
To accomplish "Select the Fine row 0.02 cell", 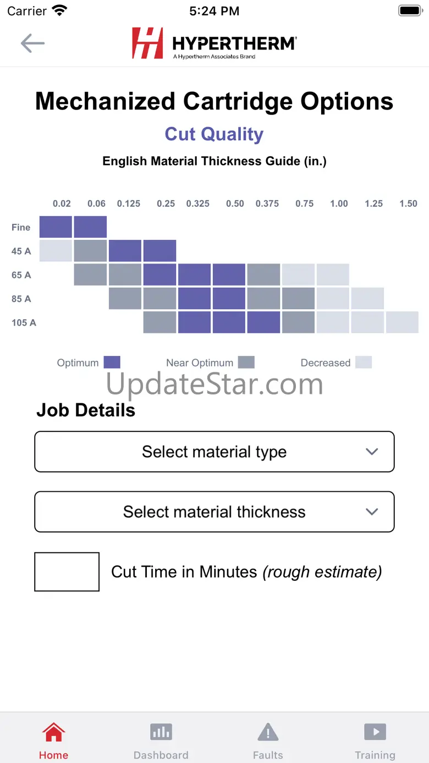I will 56,227.
